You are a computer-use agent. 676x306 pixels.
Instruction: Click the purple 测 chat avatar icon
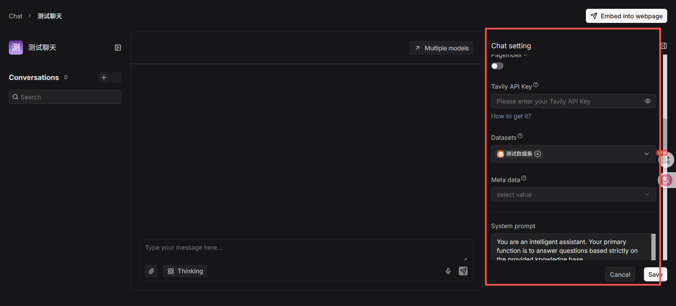pos(16,48)
